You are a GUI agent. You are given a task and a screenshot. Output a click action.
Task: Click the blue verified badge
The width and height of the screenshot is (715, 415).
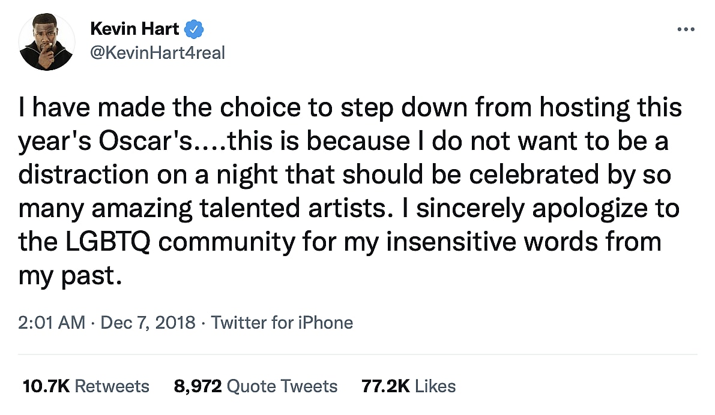click(195, 28)
